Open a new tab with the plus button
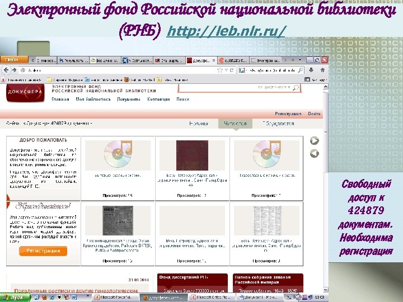The height and width of the screenshot is (302, 403). click(x=293, y=60)
